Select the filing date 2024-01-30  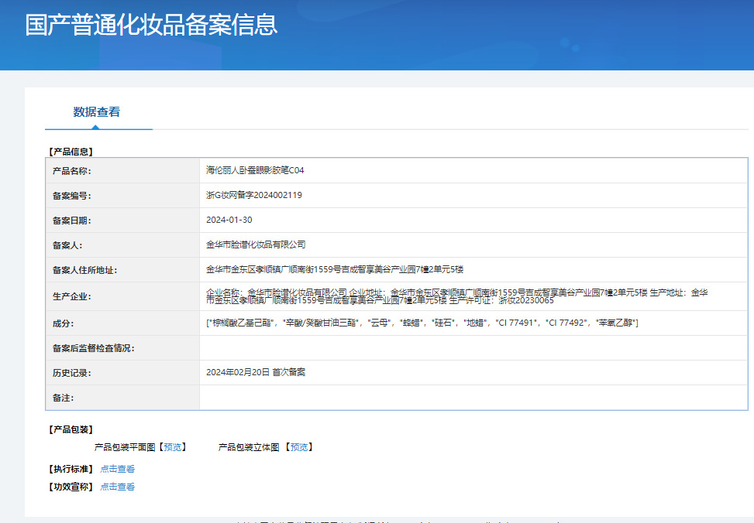229,220
